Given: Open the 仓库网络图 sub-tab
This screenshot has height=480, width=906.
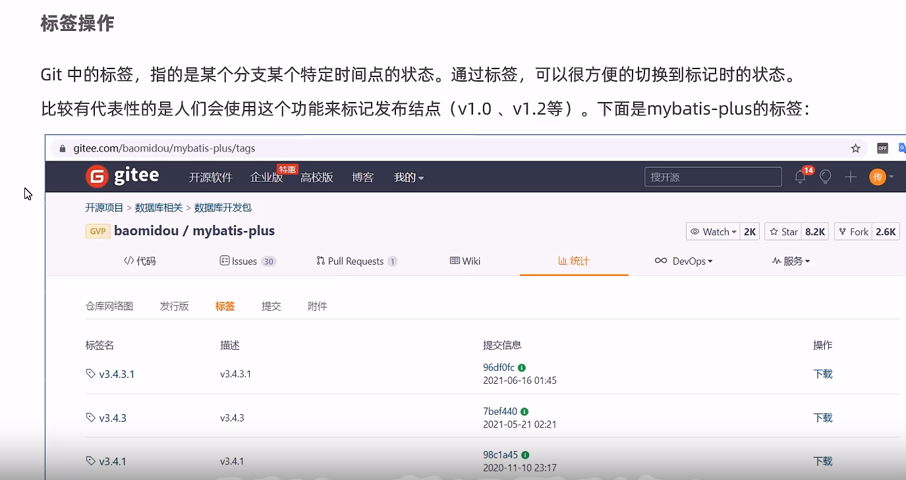Looking at the screenshot, I should click(x=109, y=306).
